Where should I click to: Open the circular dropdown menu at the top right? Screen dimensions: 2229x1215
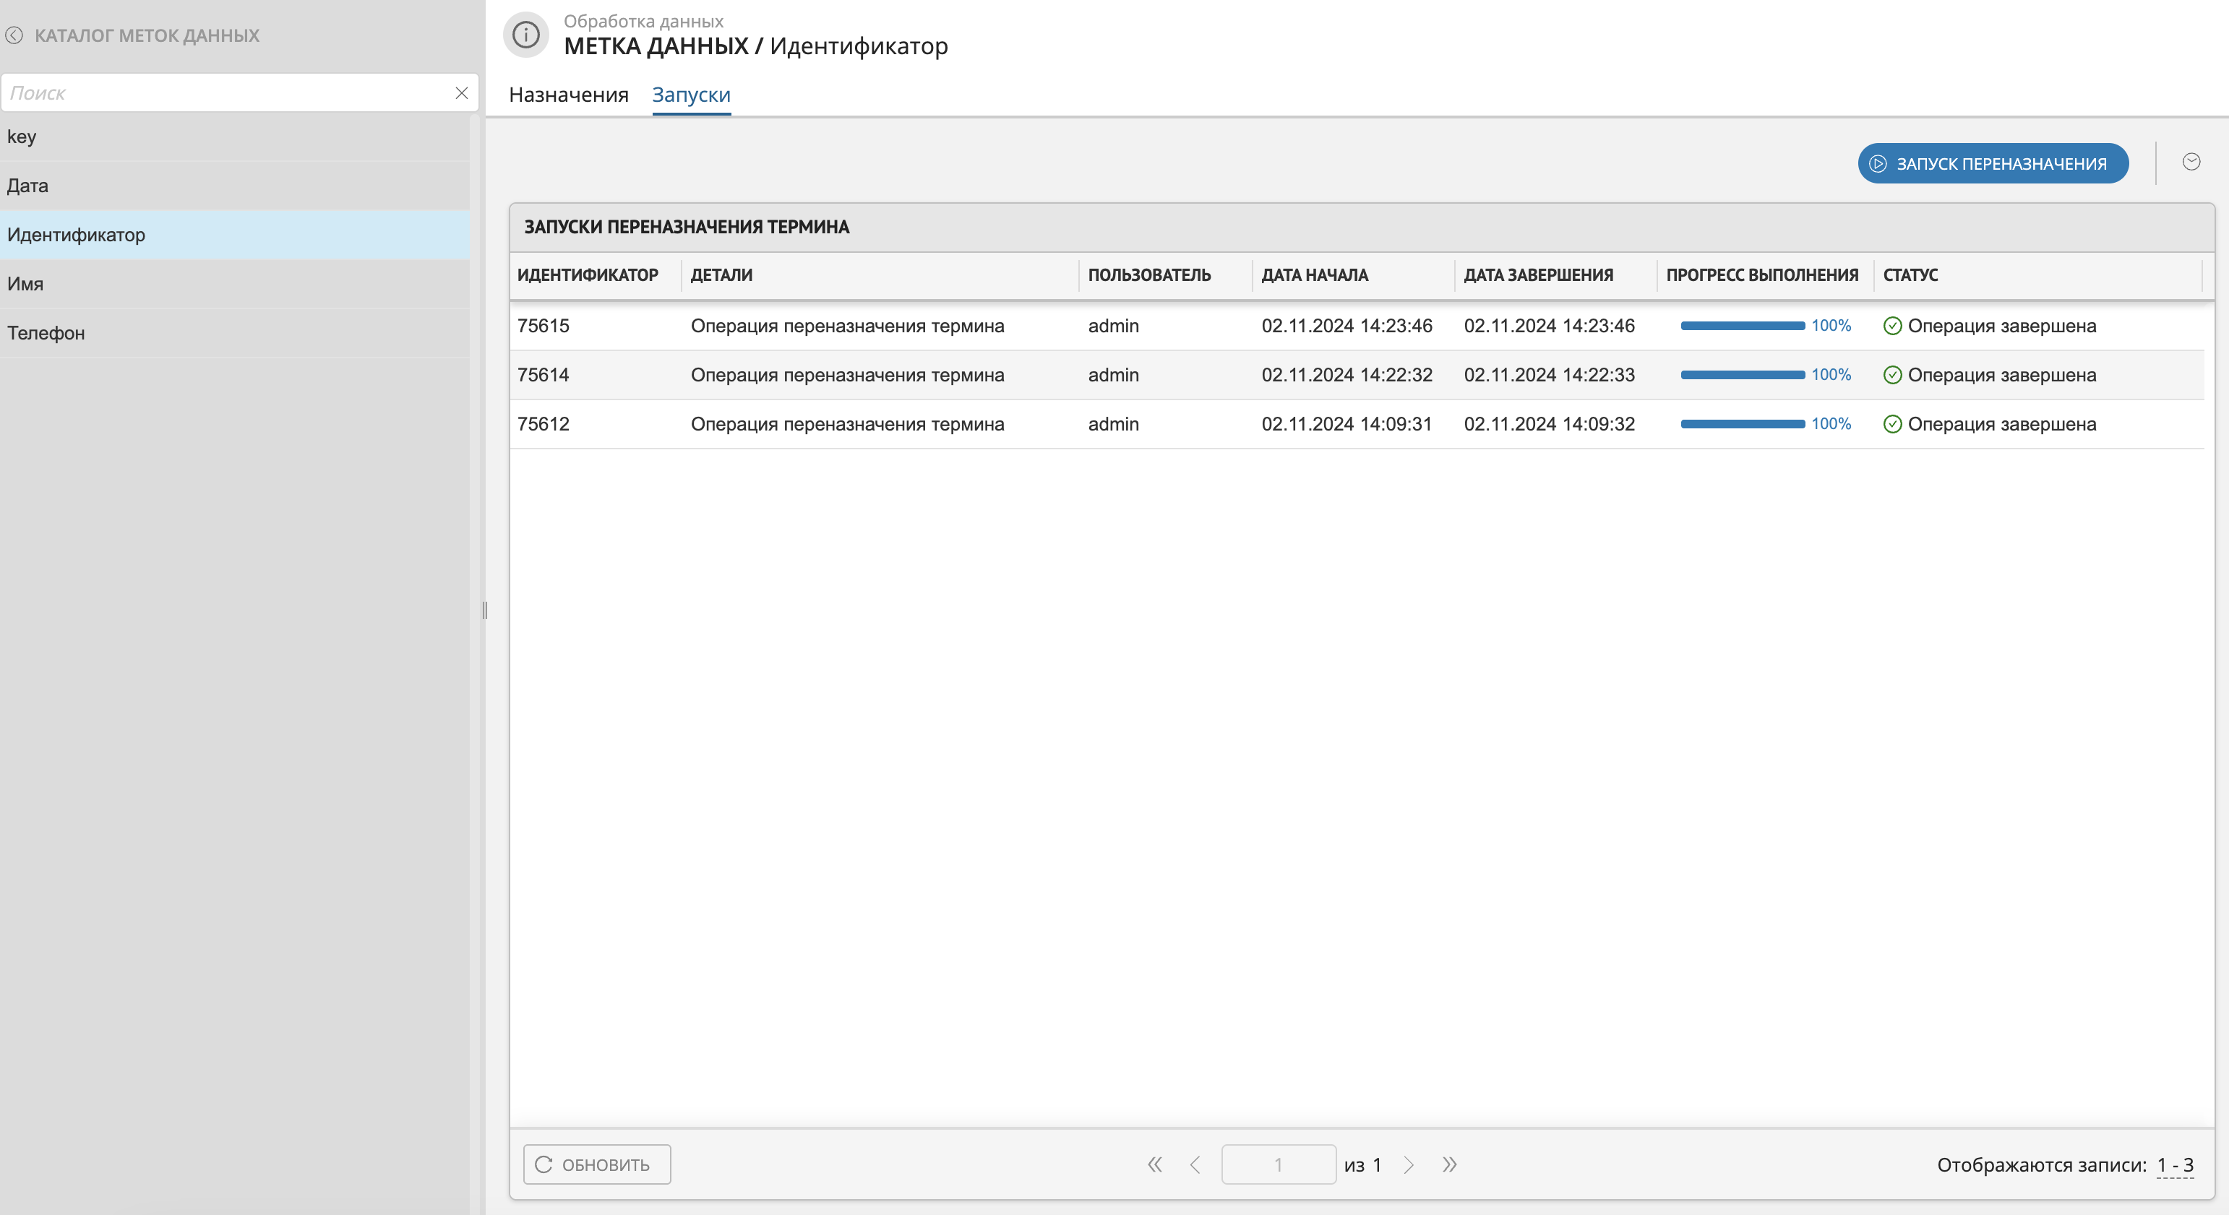click(2191, 162)
